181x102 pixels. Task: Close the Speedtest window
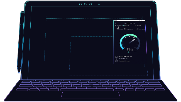pyautogui.click(x=144, y=21)
